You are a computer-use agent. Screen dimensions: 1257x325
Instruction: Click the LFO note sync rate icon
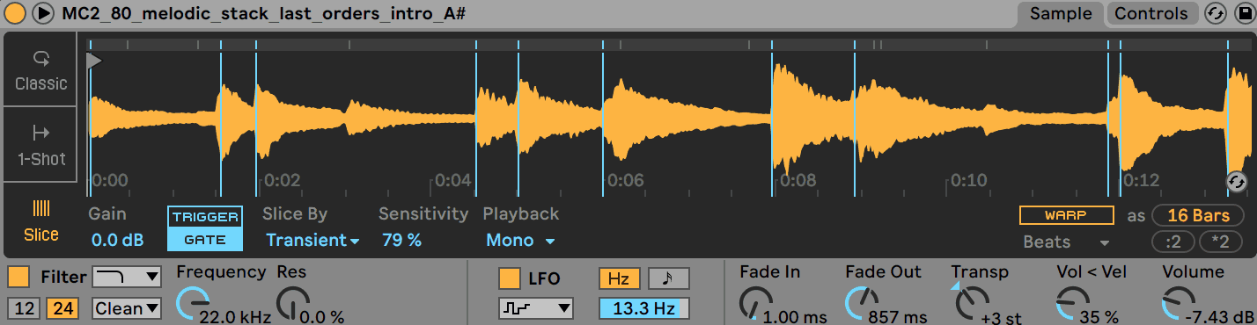pos(669,278)
